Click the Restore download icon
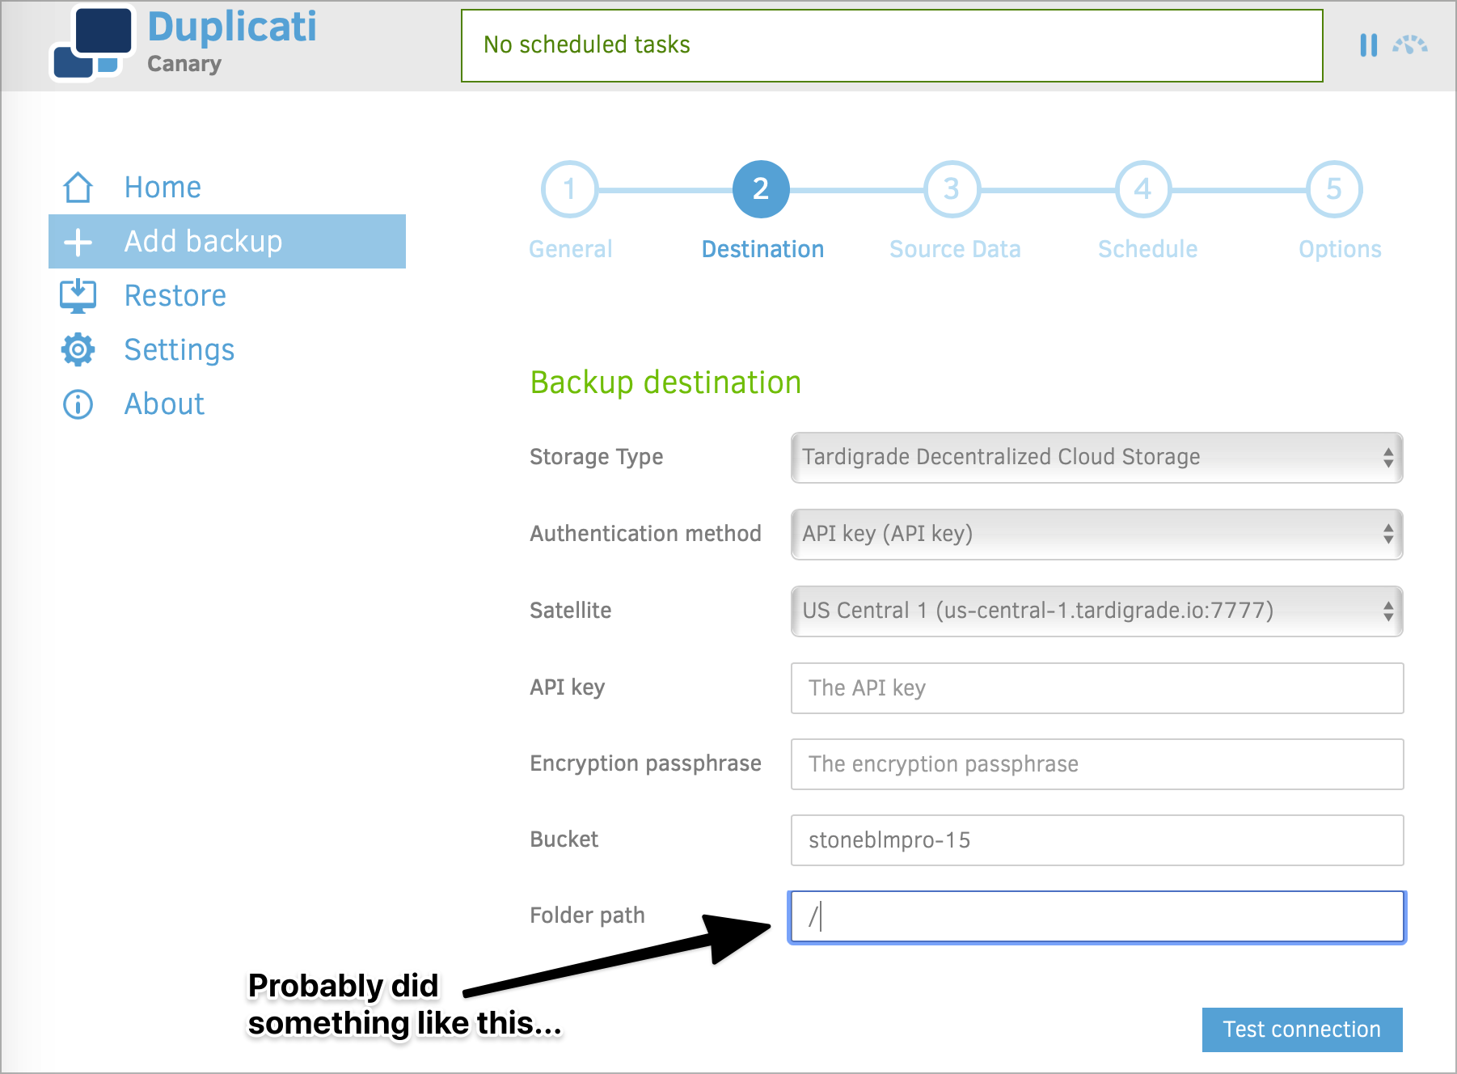Screen dimensions: 1457x1074 coord(78,296)
